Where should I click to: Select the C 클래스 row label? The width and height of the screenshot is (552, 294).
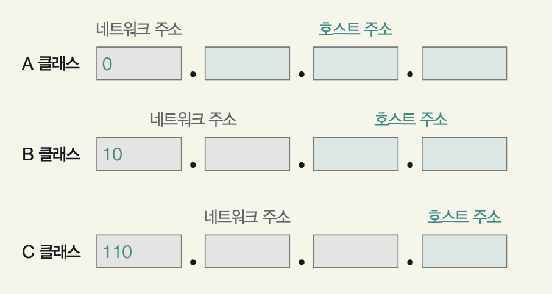point(51,252)
